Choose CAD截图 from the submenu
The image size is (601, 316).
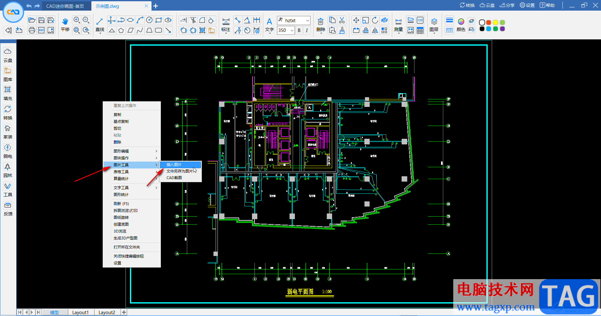pos(181,178)
